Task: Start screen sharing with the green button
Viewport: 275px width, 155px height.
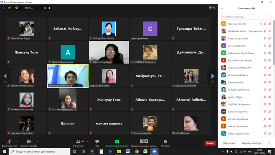Action: point(117,143)
